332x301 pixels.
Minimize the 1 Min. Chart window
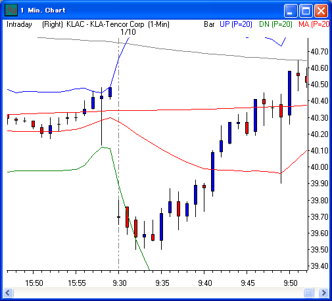[290, 10]
